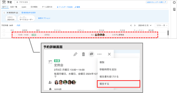Click the タイトル column header

click(x=57, y=30)
